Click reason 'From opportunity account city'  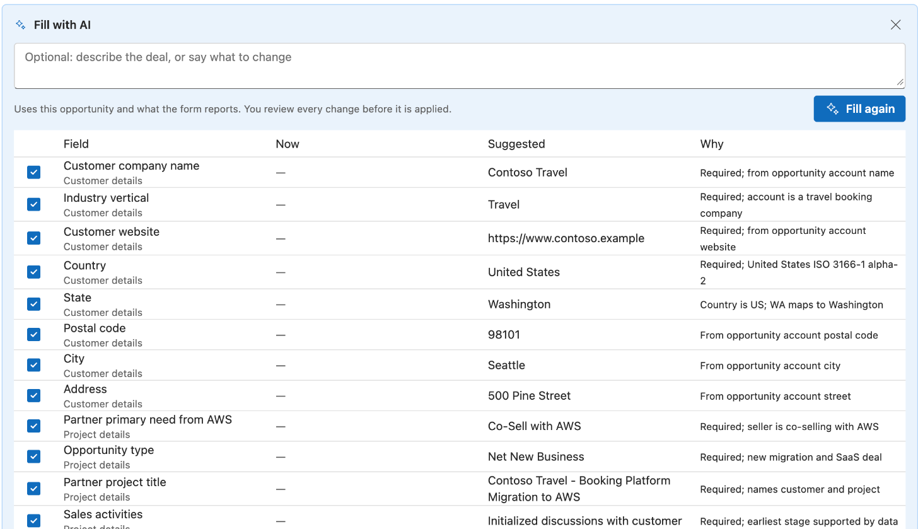tap(770, 366)
